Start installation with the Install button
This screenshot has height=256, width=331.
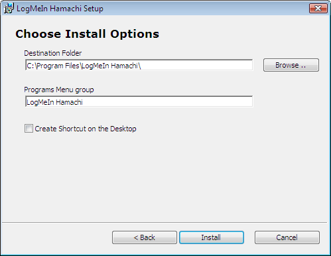(x=212, y=237)
